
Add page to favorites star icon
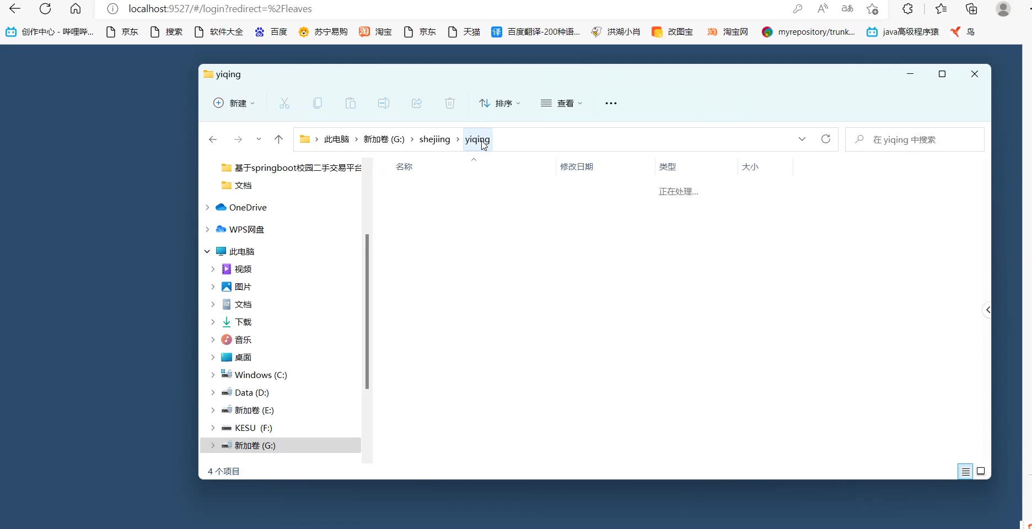(x=872, y=9)
